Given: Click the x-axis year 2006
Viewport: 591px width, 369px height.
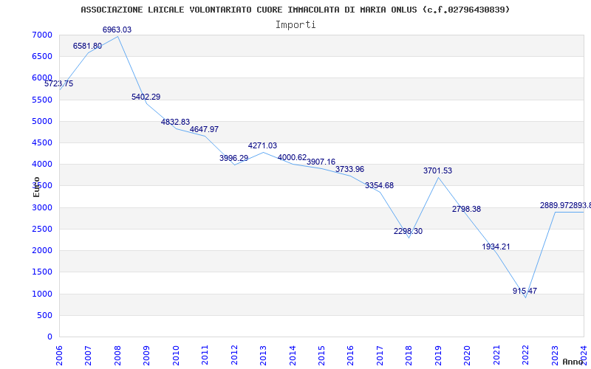Looking at the screenshot, I should click(59, 355).
